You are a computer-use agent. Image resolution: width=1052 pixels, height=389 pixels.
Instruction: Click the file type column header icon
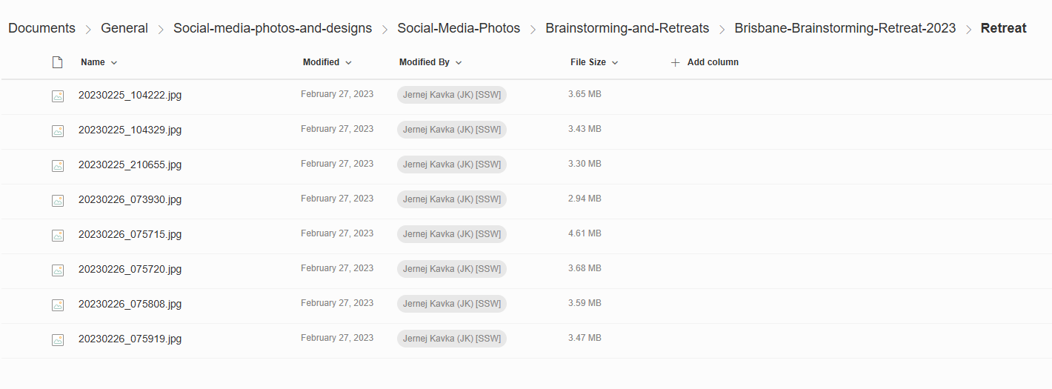point(57,63)
